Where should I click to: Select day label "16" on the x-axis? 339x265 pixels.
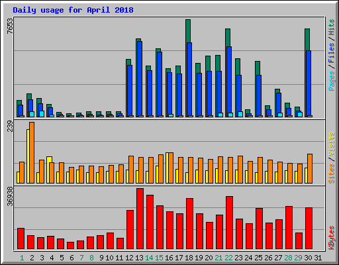coord(169,258)
